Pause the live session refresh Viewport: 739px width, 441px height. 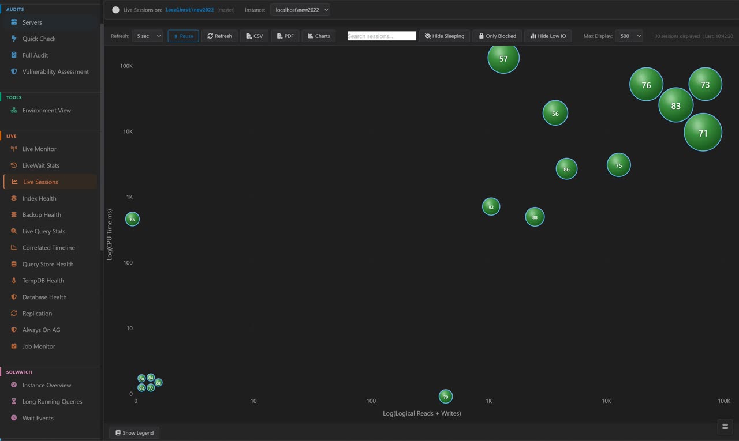click(x=183, y=36)
